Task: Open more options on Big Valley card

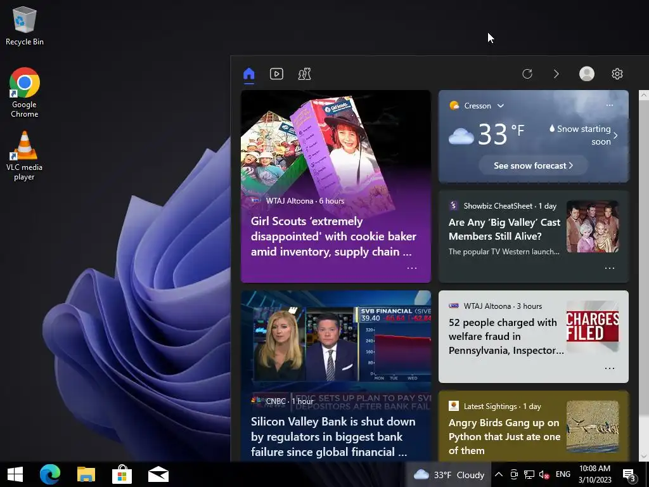Action: [x=609, y=268]
